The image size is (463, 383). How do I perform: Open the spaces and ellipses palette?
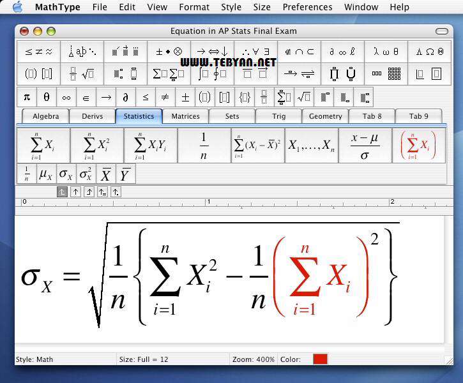[82, 52]
